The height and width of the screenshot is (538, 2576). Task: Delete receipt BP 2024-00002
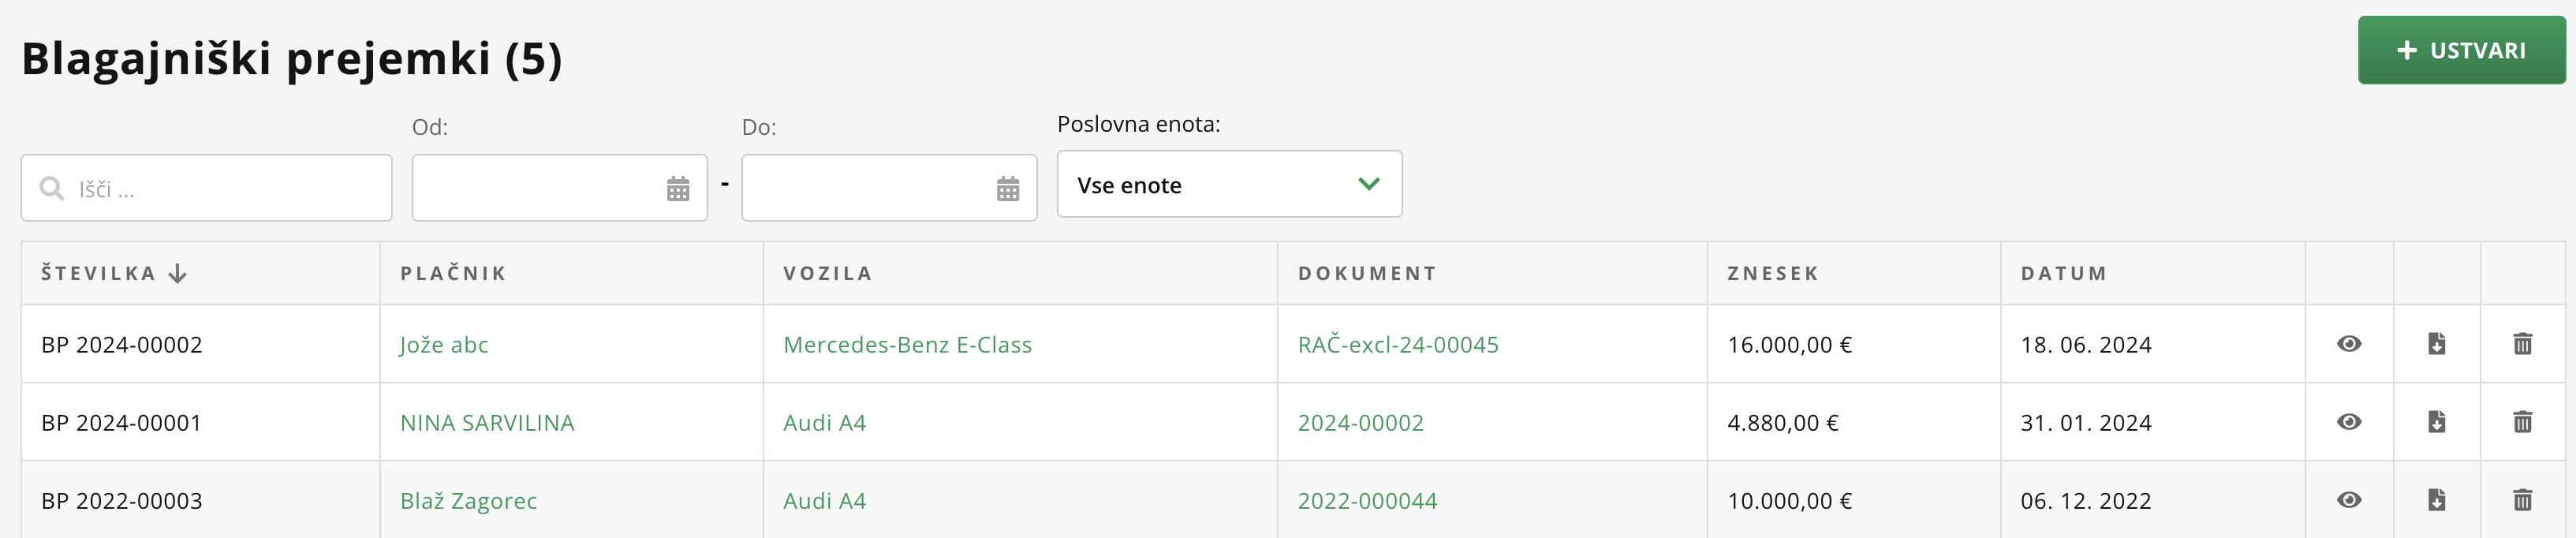[2522, 344]
